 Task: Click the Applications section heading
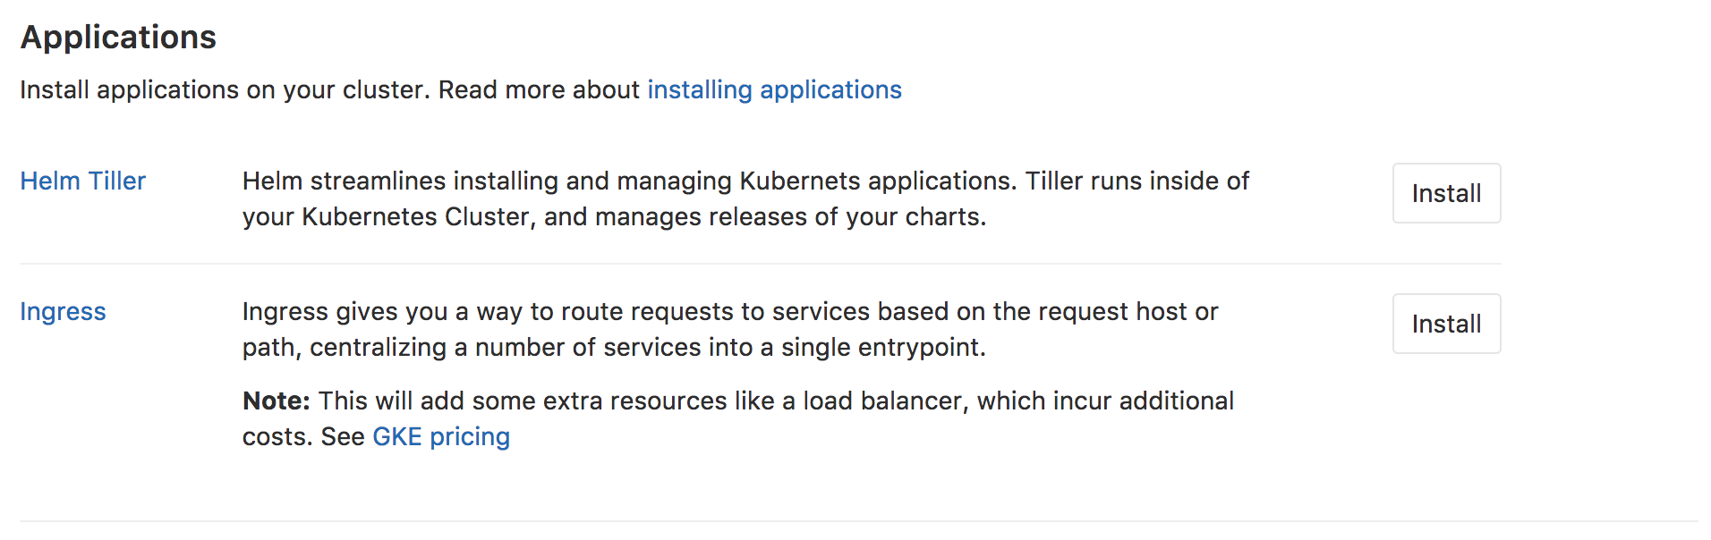point(118,38)
